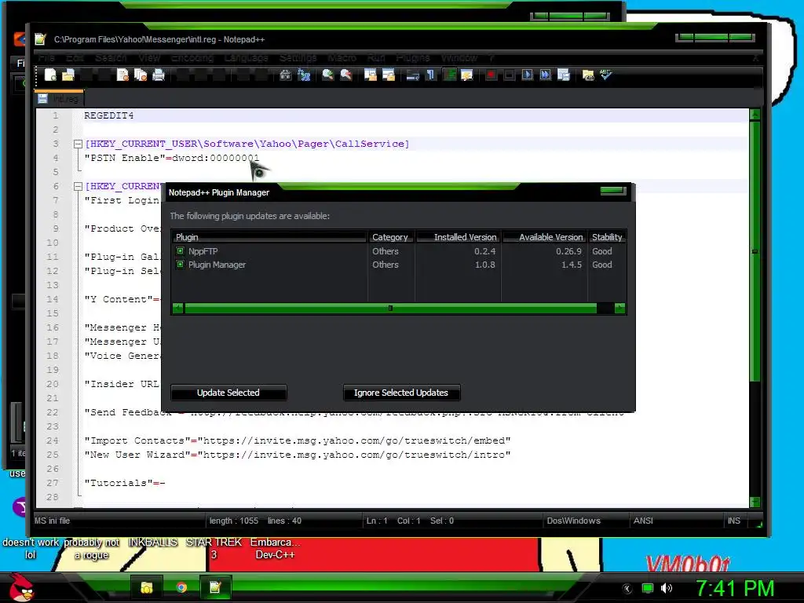Open the Macro menu
Viewport: 804px width, 603px height.
tap(342, 58)
